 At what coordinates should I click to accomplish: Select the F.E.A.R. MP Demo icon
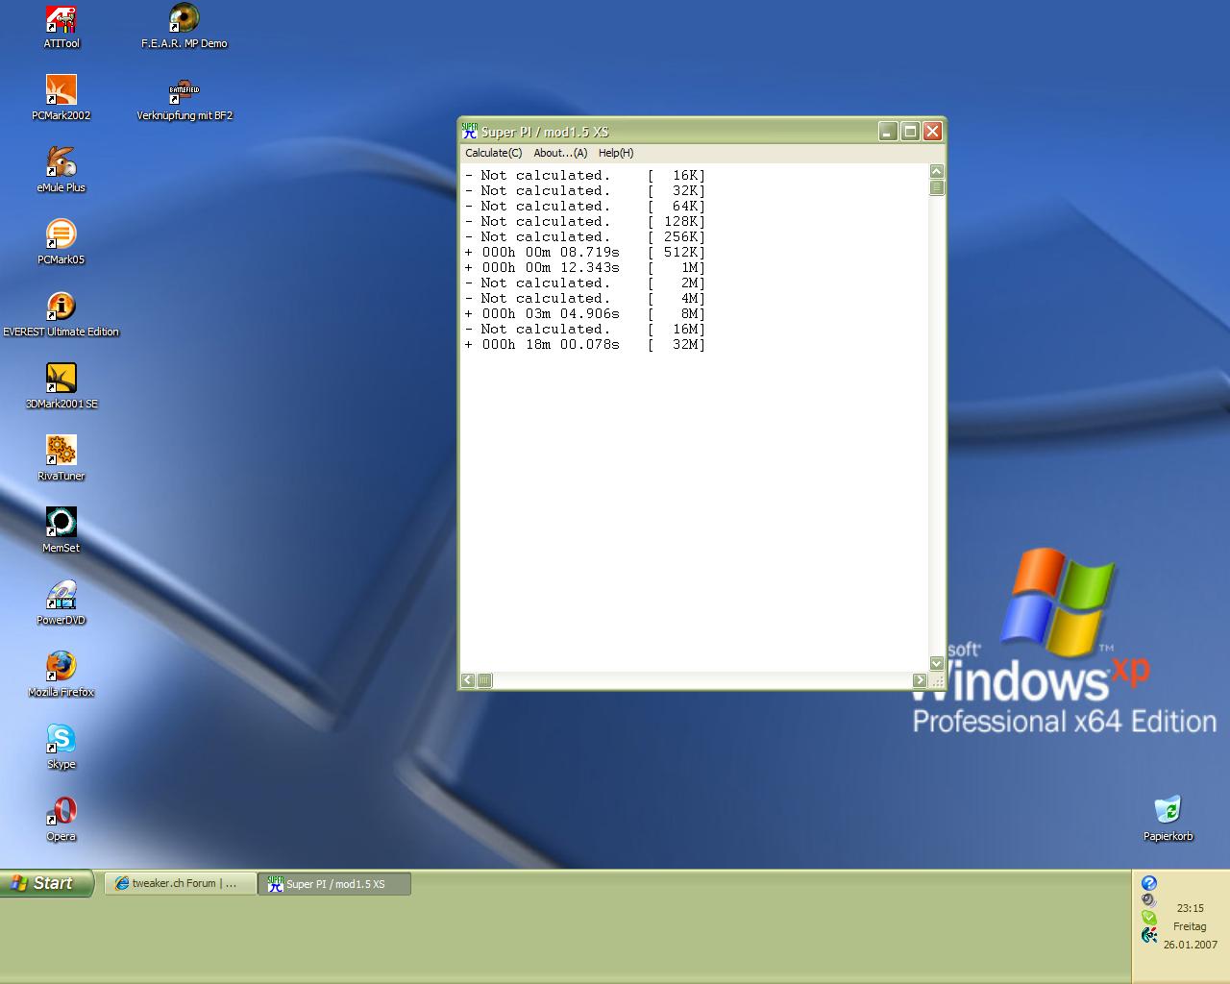tap(184, 20)
